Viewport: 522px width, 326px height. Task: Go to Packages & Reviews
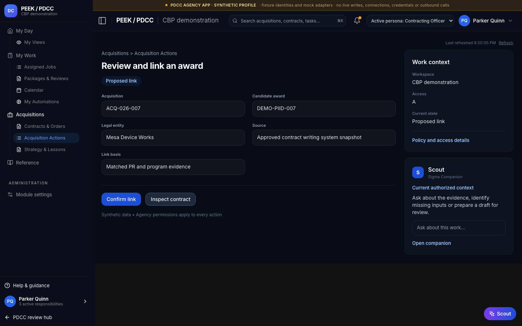point(46,79)
